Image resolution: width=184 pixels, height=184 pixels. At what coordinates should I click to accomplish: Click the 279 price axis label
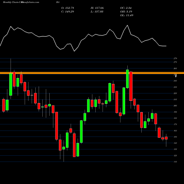pos(175,59)
